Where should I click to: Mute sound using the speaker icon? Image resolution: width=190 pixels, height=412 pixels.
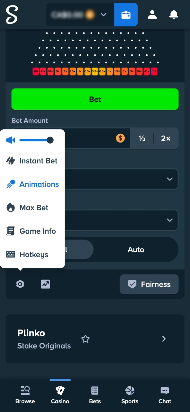10,140
